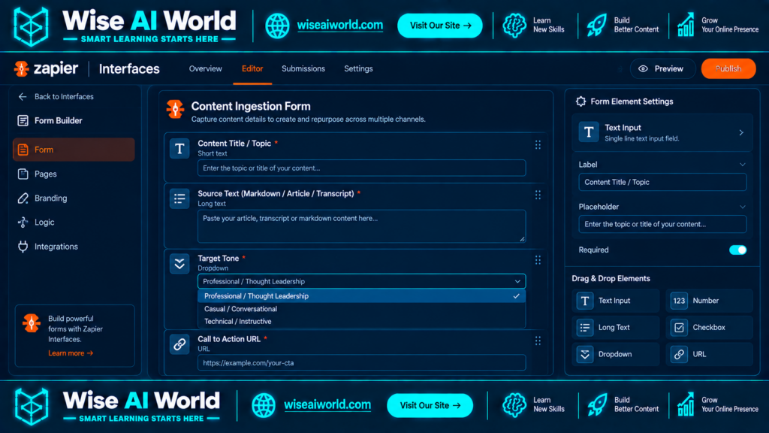Click the Form Element Settings gear icon

pyautogui.click(x=581, y=101)
